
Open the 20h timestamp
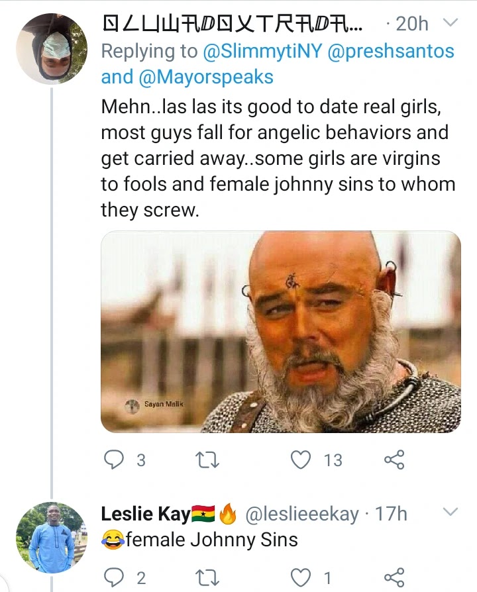(411, 24)
